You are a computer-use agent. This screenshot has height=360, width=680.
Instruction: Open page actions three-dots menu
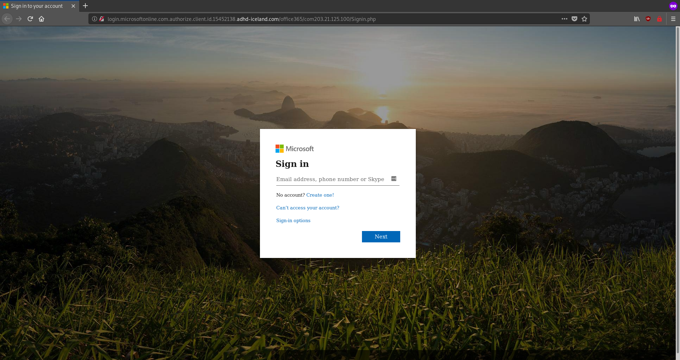[565, 19]
